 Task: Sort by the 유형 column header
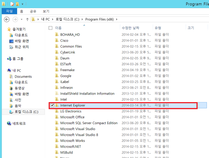point(158,28)
